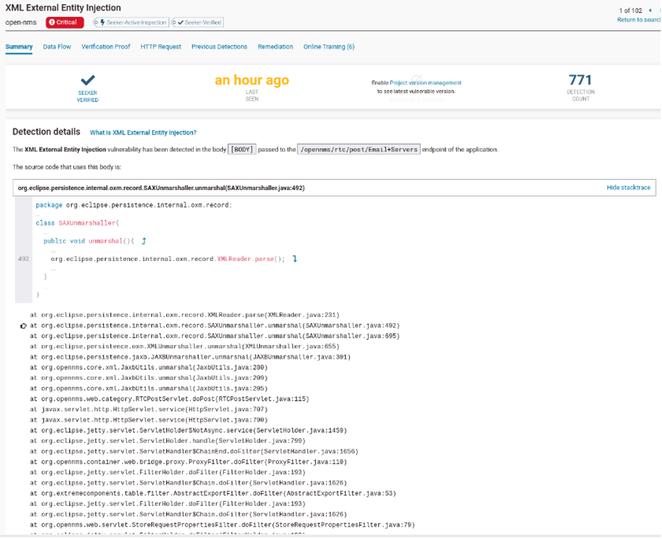662x539 pixels.
Task: Open the Project version management link
Action: 425,83
